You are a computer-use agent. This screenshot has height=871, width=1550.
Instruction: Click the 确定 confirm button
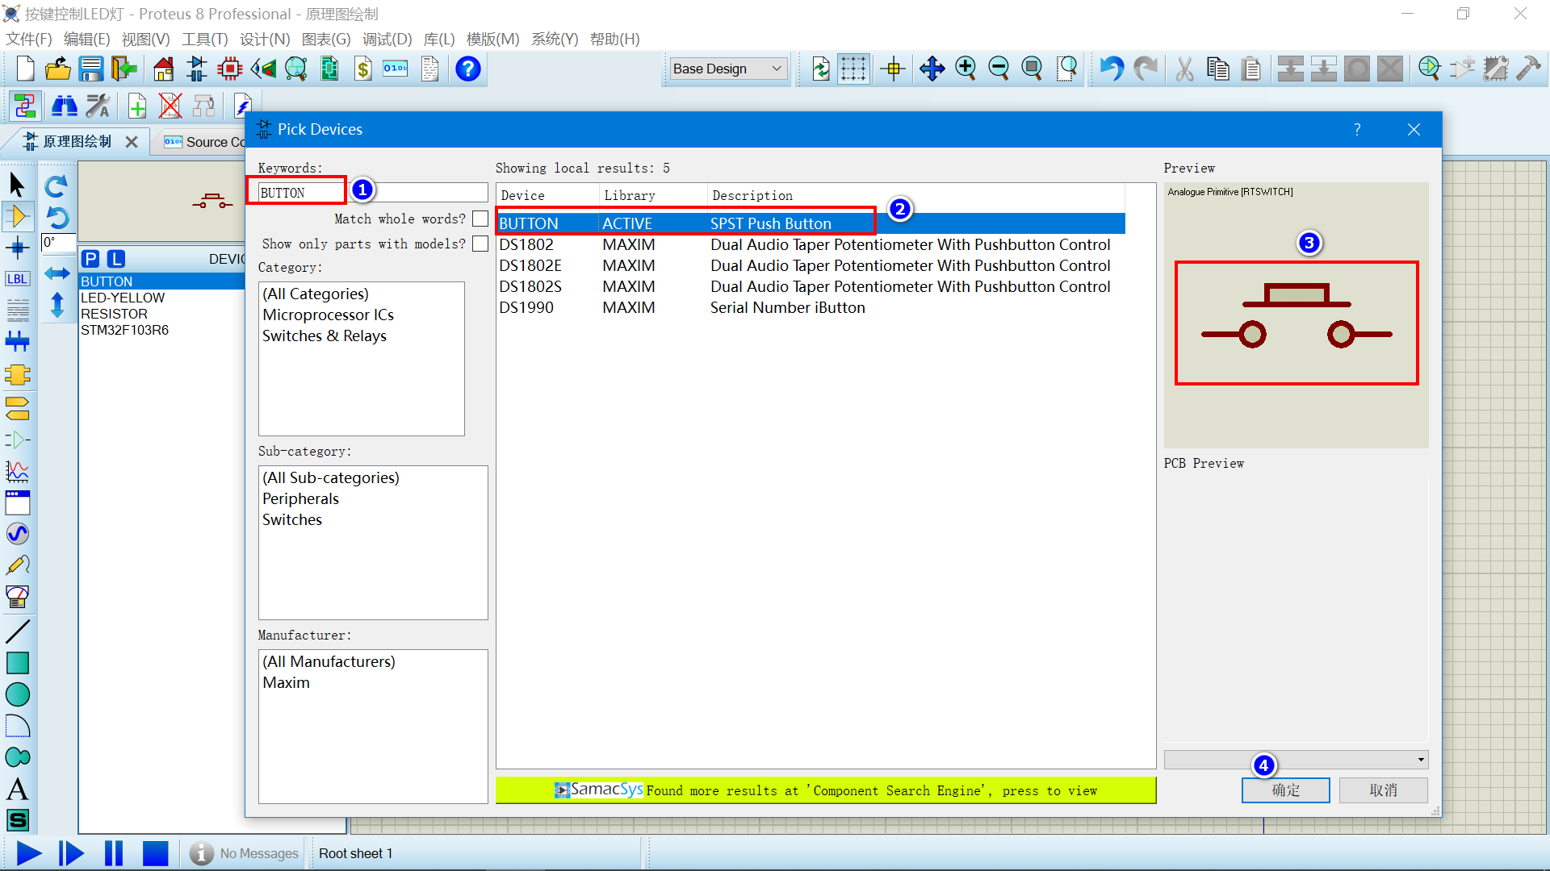(x=1285, y=790)
